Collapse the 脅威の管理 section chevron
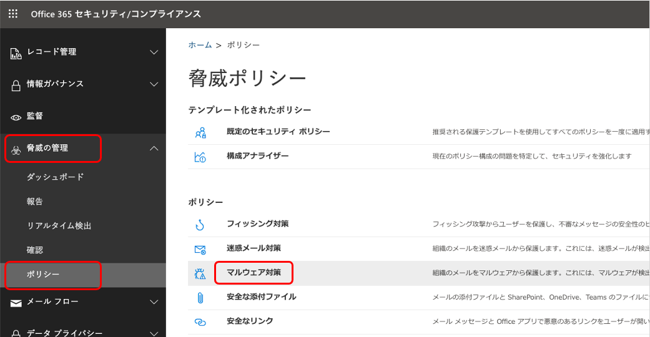 point(154,149)
